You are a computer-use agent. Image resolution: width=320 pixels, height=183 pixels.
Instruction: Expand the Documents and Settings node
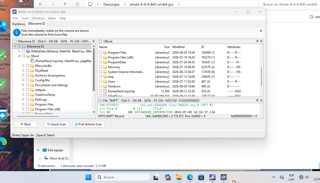(x=23, y=85)
